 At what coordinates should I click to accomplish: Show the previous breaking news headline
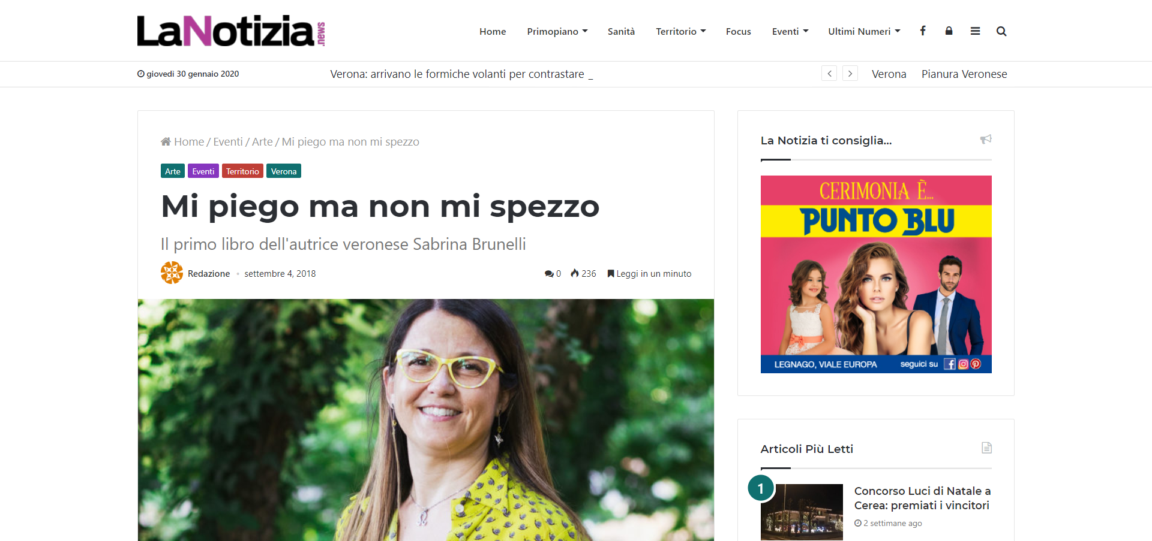(829, 74)
